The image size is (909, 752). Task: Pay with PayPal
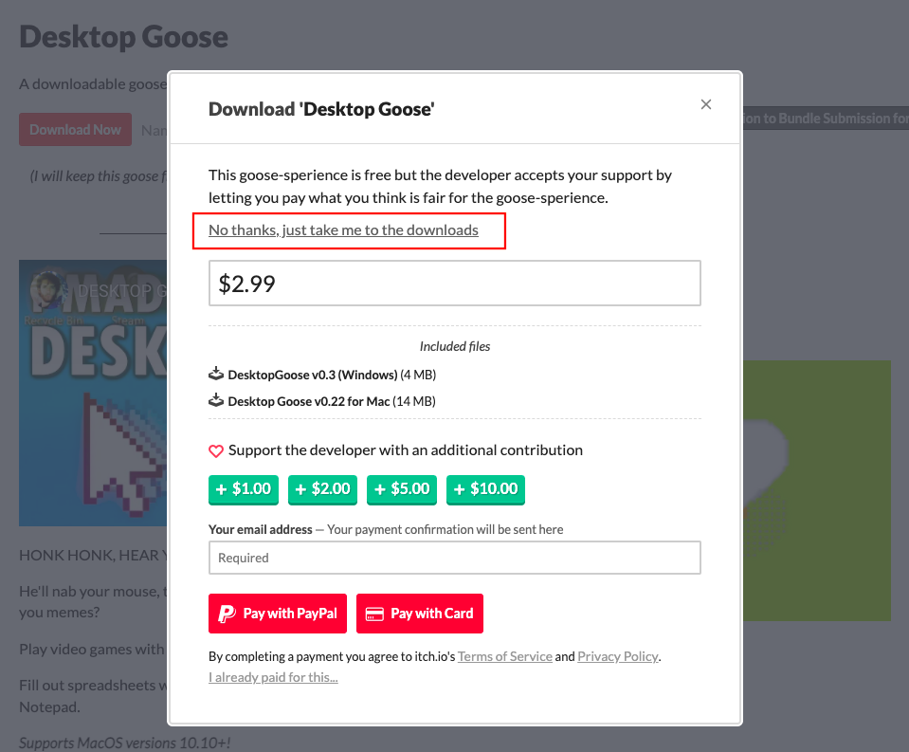click(x=278, y=614)
